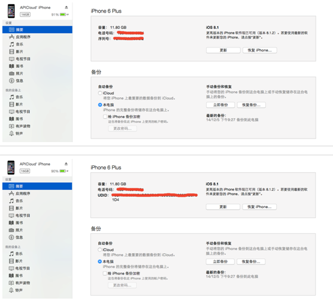Open 图书 under 我的设备上 in lower sidebar
The height and width of the screenshot is (301, 333).
coord(16,275)
